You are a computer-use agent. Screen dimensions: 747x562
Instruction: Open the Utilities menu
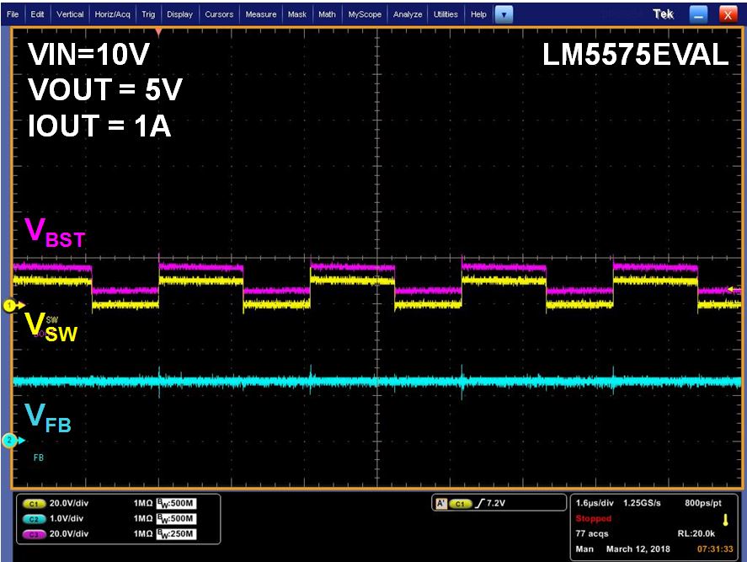(446, 14)
